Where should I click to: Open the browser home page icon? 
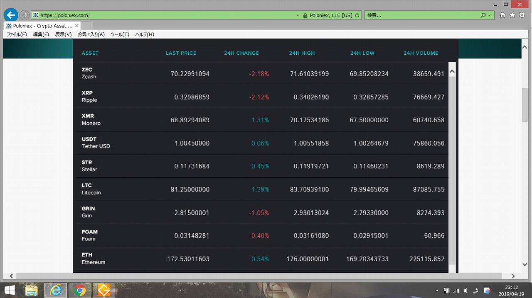pos(502,15)
